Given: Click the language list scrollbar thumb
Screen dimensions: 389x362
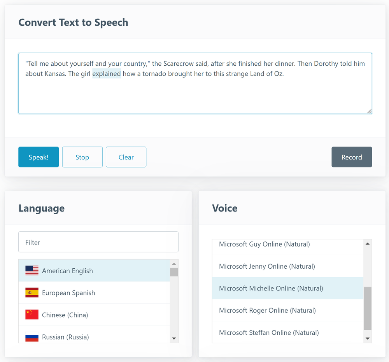Looking at the screenshot, I should pos(174,272).
